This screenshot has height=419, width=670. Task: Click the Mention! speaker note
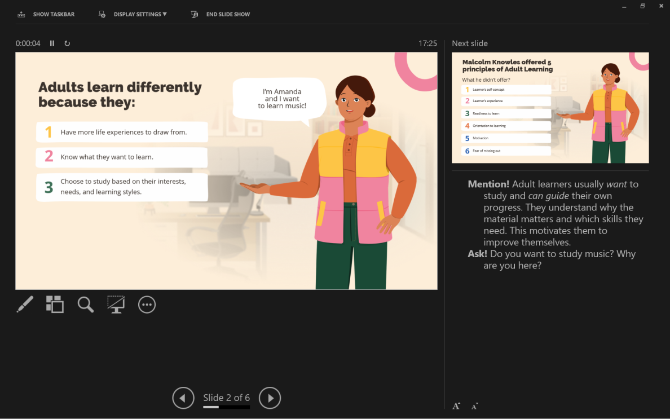(556, 213)
